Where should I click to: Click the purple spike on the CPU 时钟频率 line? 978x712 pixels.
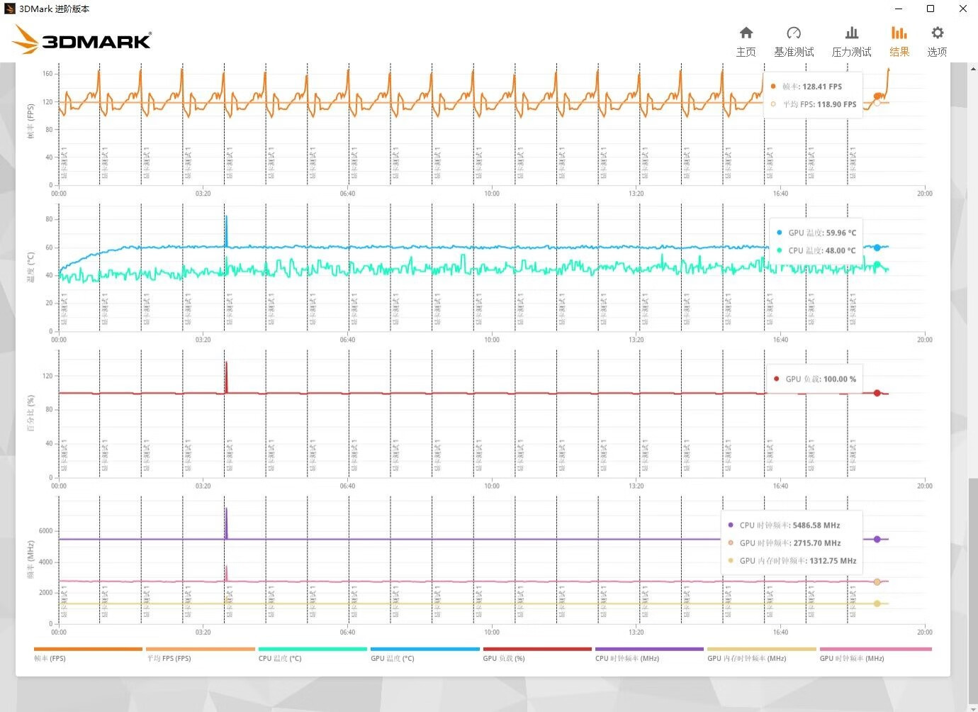(x=226, y=523)
